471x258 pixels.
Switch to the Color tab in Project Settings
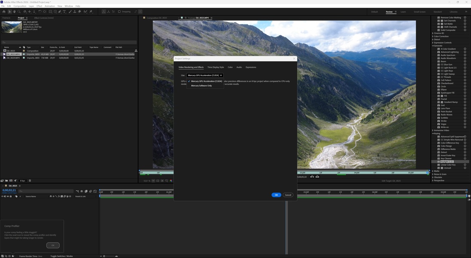(x=230, y=68)
